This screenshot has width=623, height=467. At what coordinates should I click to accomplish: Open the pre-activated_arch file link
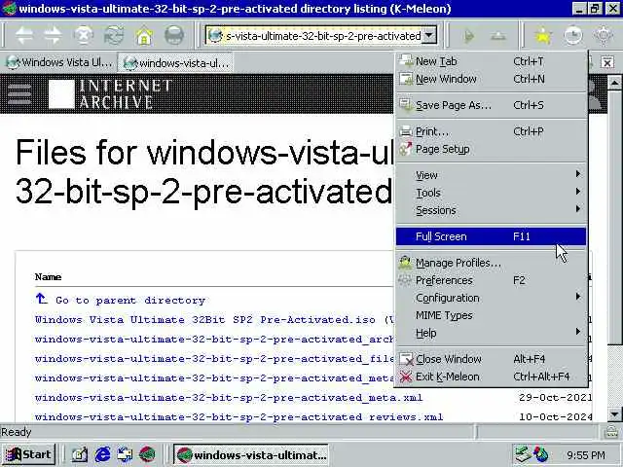click(x=214, y=340)
